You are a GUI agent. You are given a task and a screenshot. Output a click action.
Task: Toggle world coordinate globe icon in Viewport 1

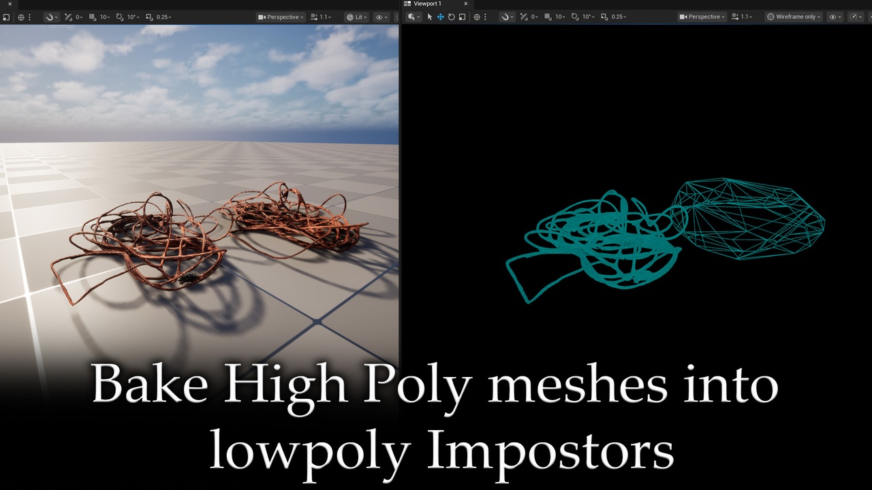[x=477, y=17]
